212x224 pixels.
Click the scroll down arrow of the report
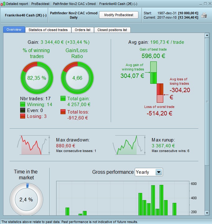(x=207, y=213)
